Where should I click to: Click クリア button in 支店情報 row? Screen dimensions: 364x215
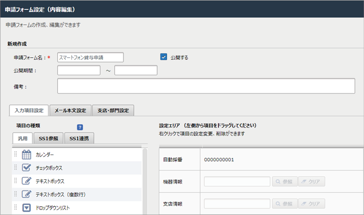point(312,203)
